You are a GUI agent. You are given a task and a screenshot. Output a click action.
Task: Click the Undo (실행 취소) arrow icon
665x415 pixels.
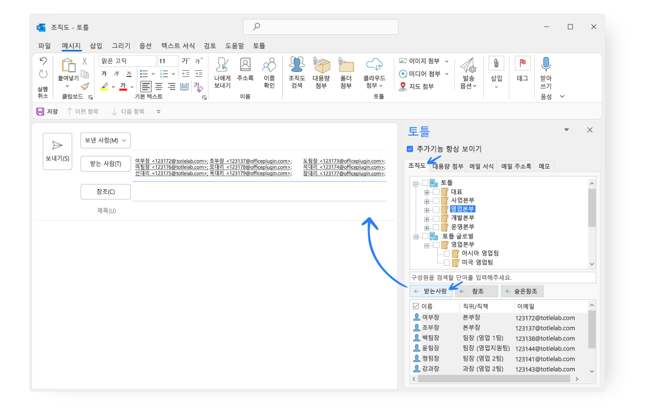point(43,61)
